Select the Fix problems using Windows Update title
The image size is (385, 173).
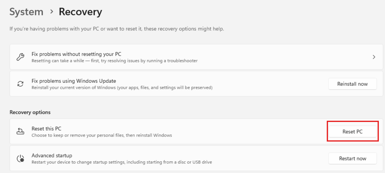(x=74, y=81)
